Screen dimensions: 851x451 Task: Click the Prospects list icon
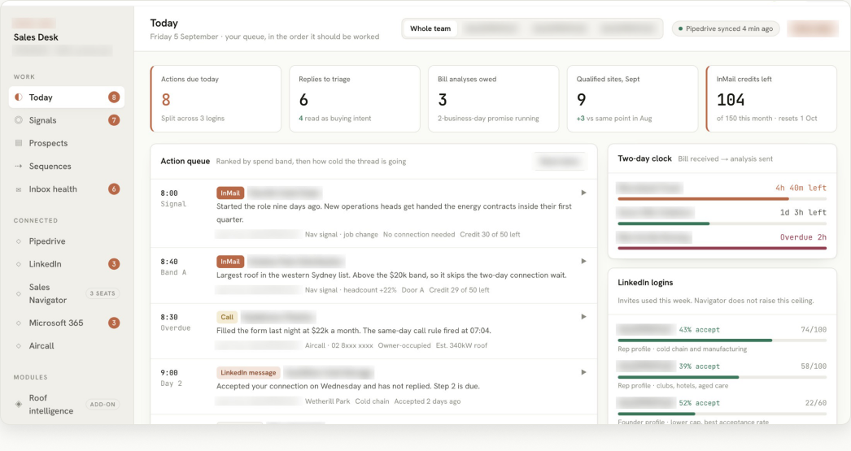[x=19, y=143]
